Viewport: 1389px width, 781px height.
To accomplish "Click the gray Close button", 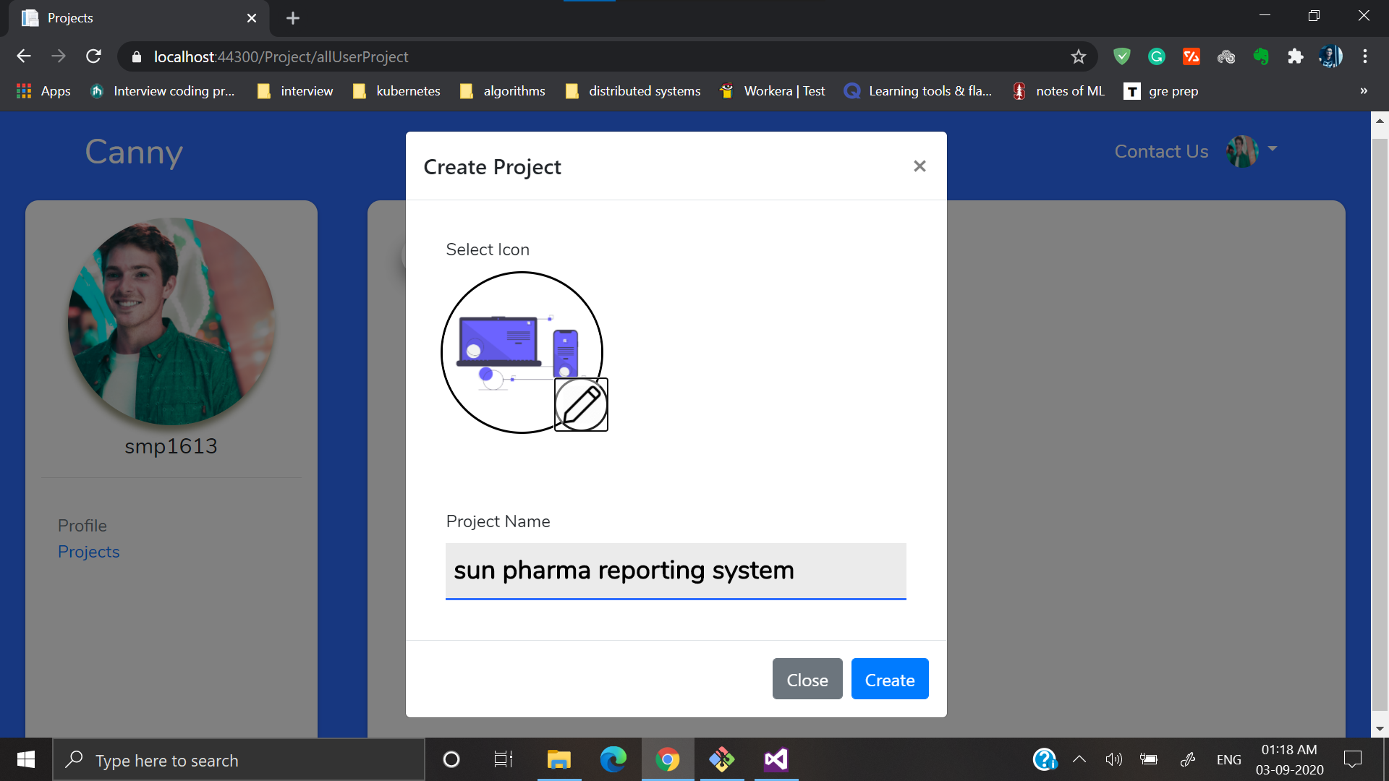I will [807, 679].
